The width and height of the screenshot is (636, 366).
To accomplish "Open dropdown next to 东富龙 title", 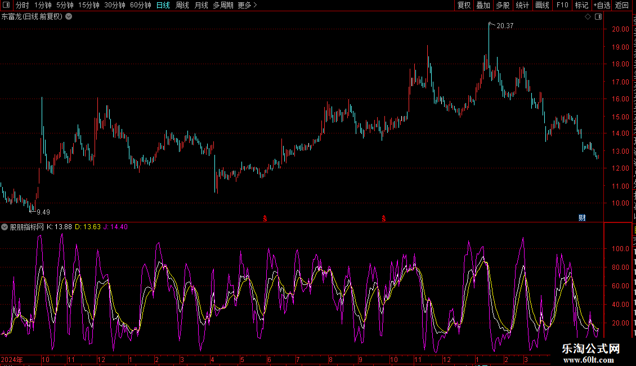I will (x=69, y=17).
